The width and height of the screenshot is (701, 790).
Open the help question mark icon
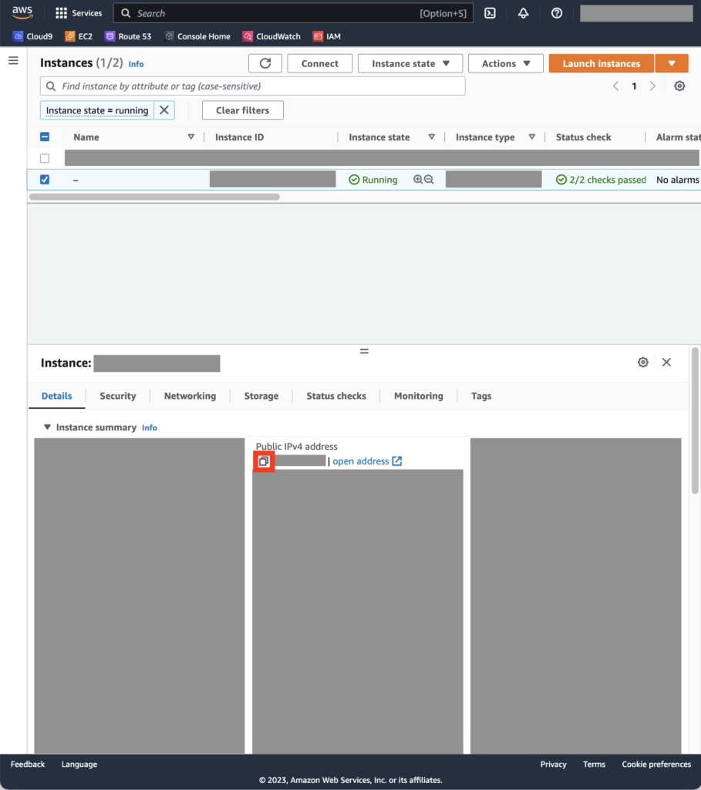pyautogui.click(x=557, y=13)
